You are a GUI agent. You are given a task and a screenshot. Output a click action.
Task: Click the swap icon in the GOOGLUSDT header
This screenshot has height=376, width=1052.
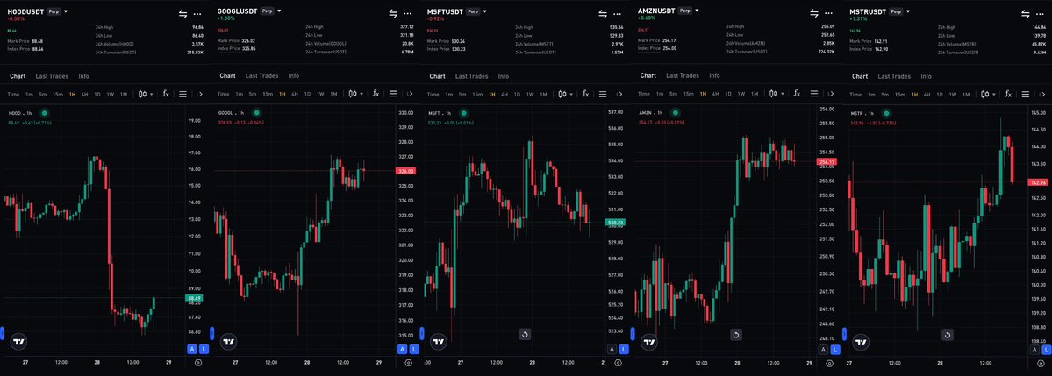click(x=393, y=13)
